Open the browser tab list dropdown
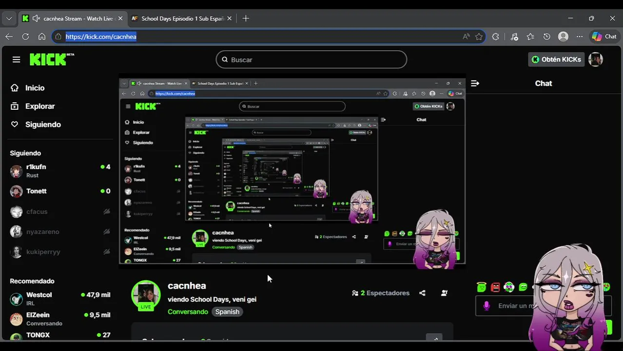 [9, 19]
